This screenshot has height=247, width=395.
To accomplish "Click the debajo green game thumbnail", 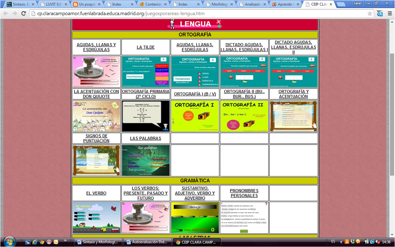I will [x=195, y=218].
